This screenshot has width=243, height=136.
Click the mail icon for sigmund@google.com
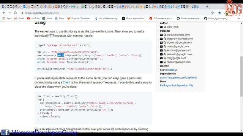click(161, 43)
